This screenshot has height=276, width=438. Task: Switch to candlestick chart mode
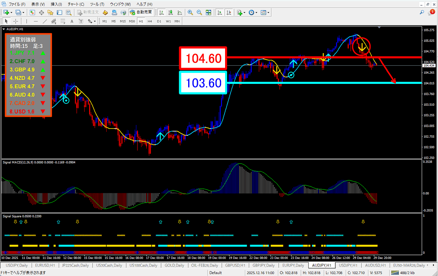(x=171, y=12)
